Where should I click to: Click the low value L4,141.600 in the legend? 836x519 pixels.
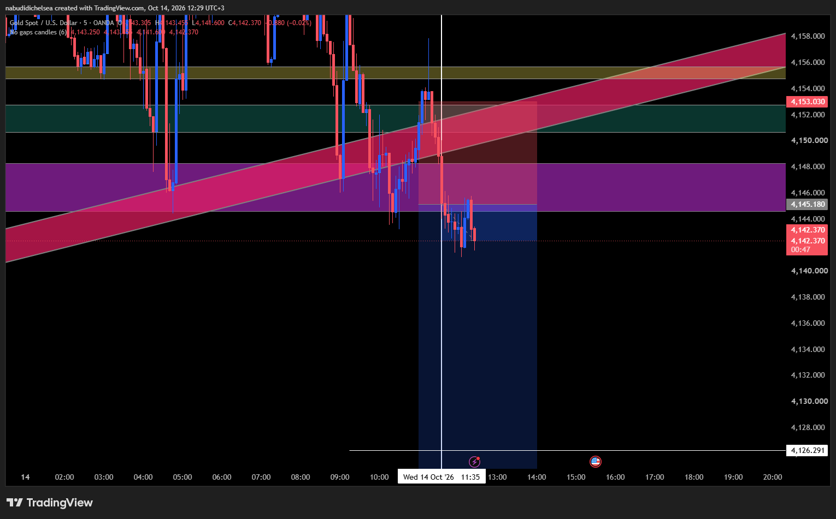tap(208, 23)
